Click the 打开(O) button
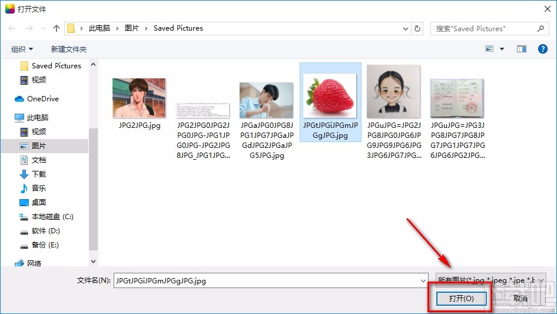 [461, 298]
